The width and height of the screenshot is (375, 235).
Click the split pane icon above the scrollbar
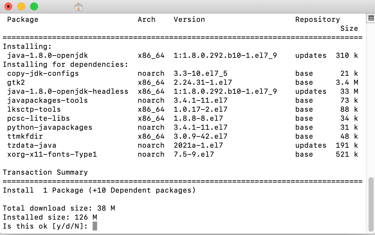point(370,19)
